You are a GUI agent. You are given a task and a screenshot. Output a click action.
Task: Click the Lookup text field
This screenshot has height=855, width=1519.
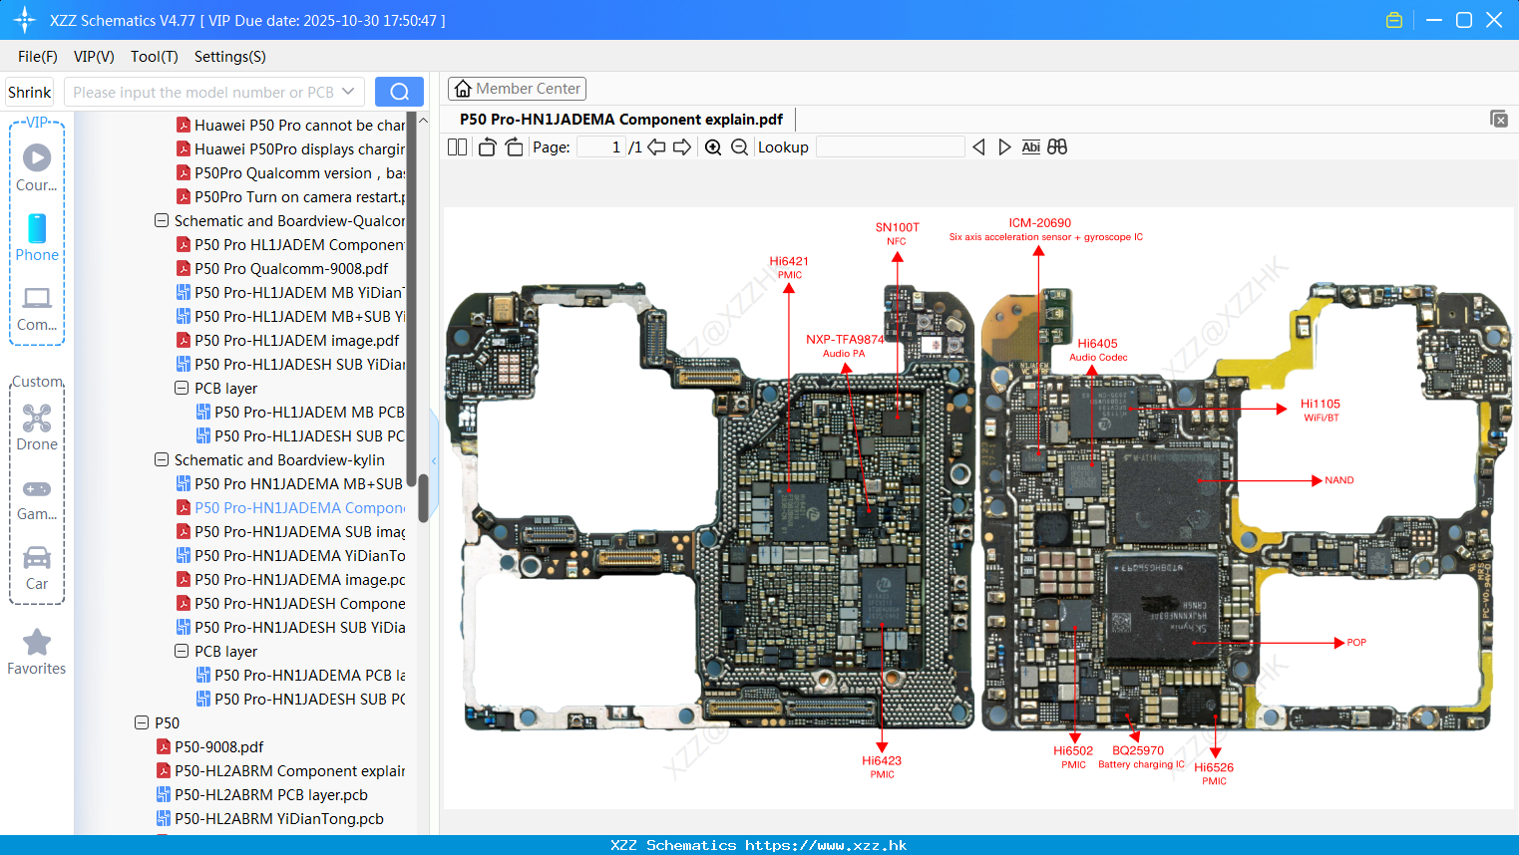(x=891, y=147)
